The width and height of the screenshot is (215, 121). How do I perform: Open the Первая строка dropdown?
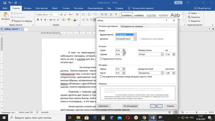[x=162, y=54]
